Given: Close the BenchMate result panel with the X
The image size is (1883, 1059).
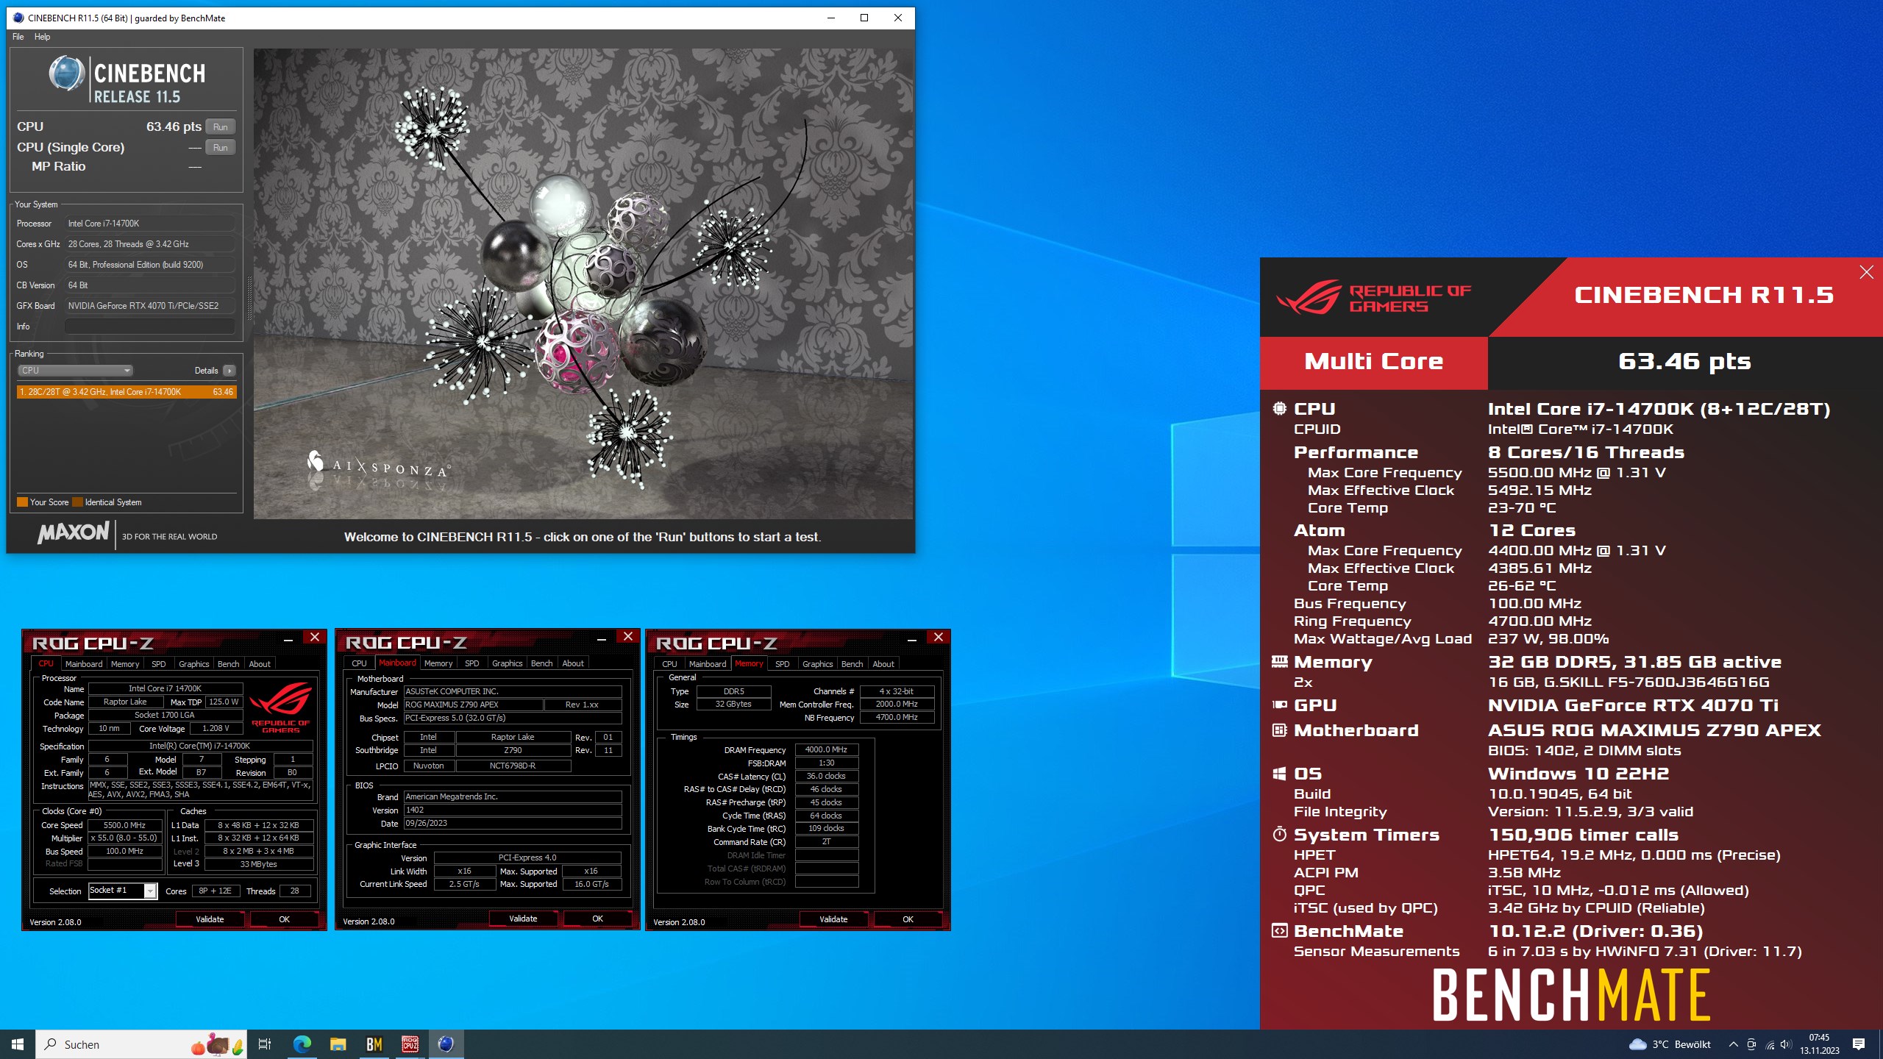Looking at the screenshot, I should tap(1866, 272).
